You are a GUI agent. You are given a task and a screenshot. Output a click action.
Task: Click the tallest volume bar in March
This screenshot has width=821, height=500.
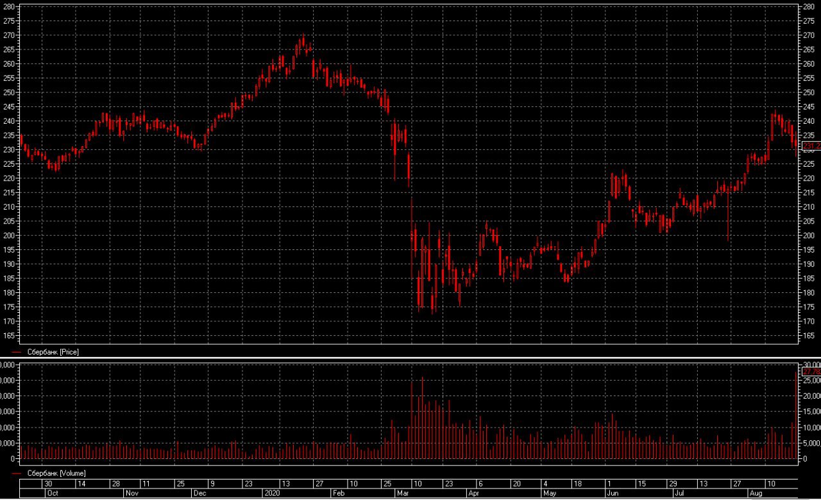pyautogui.click(x=422, y=418)
